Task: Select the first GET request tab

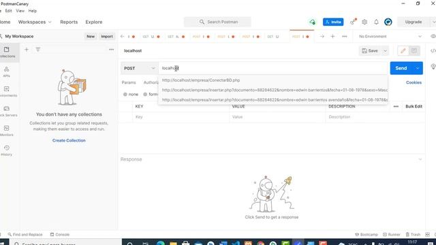Action: pos(151,36)
